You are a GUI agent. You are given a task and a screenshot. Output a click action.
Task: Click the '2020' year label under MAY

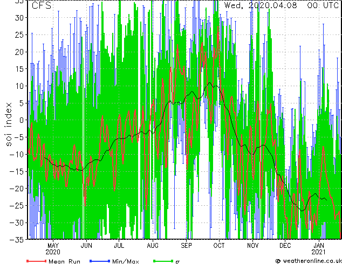tap(53, 252)
